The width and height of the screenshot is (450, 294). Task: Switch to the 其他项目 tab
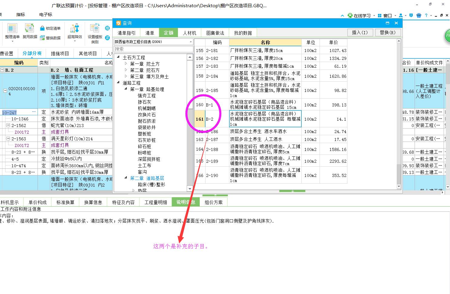coord(88,54)
